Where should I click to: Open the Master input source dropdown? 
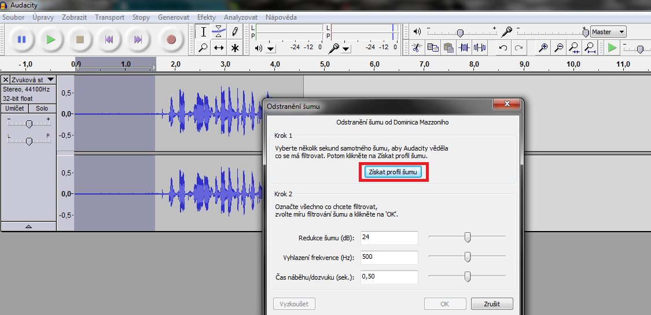609,32
